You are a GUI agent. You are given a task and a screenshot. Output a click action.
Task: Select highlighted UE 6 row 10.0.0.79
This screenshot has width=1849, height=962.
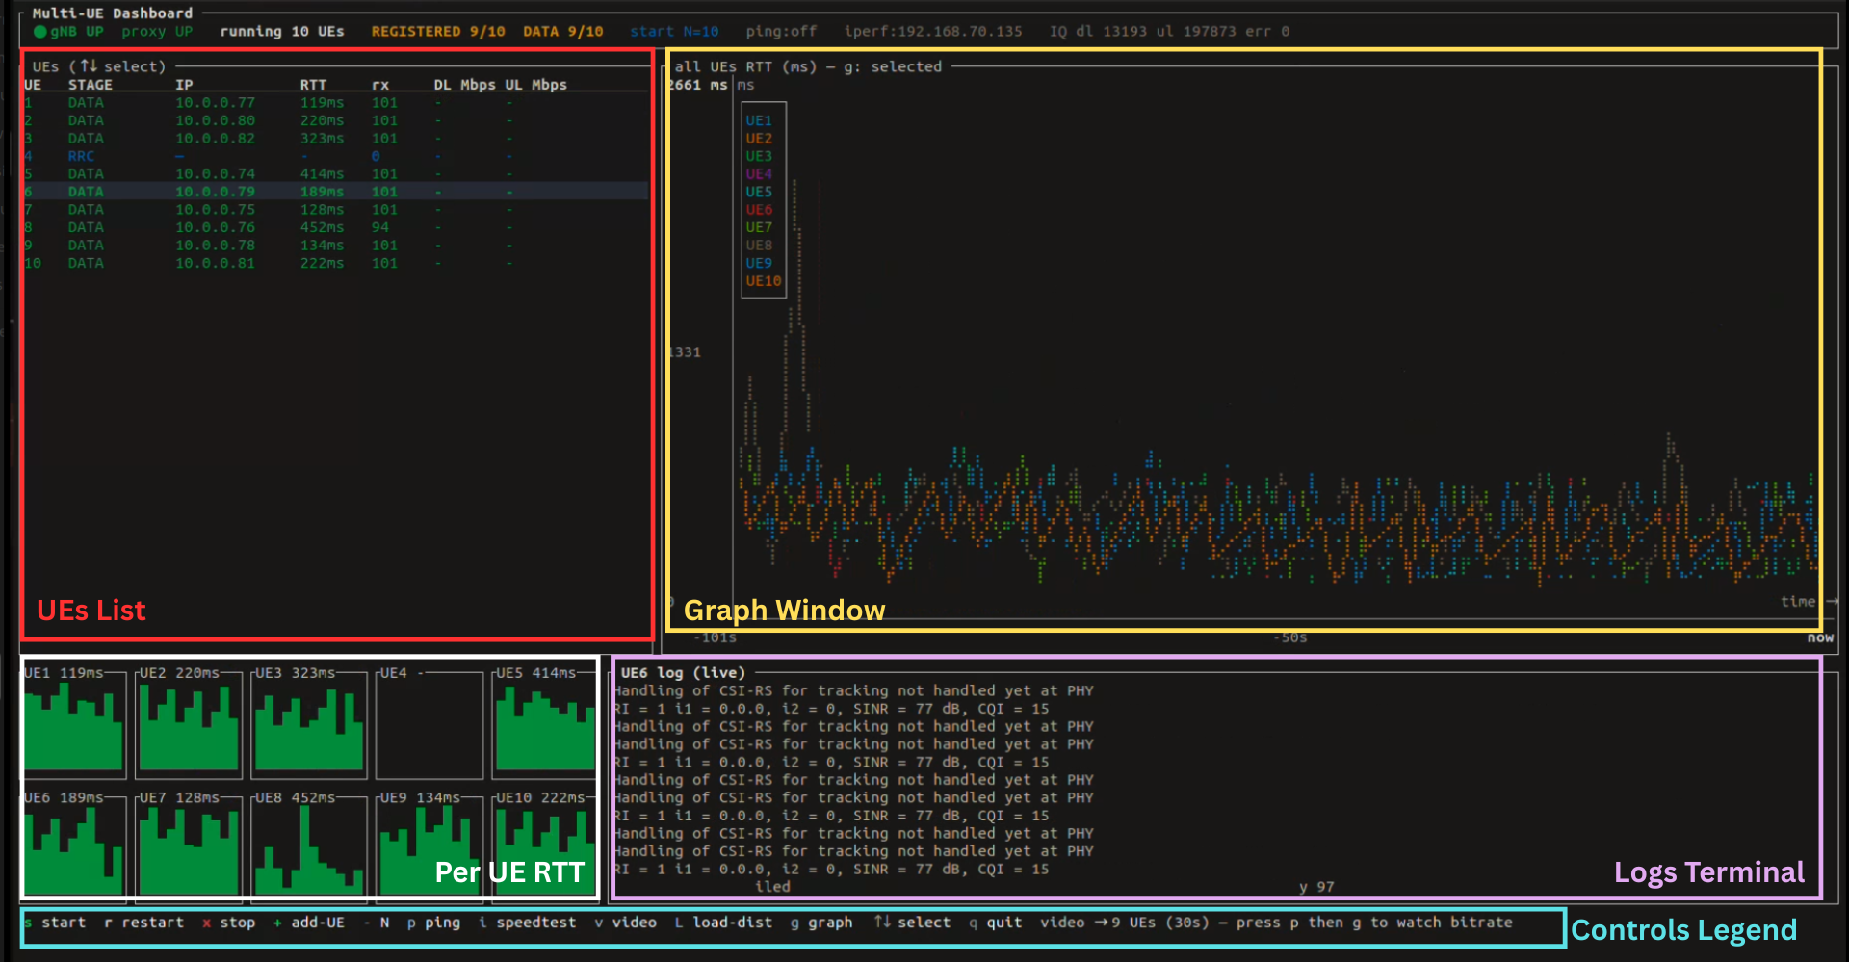coord(336,192)
